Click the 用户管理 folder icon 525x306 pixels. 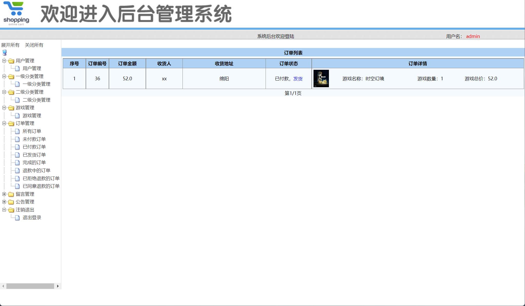[11, 61]
